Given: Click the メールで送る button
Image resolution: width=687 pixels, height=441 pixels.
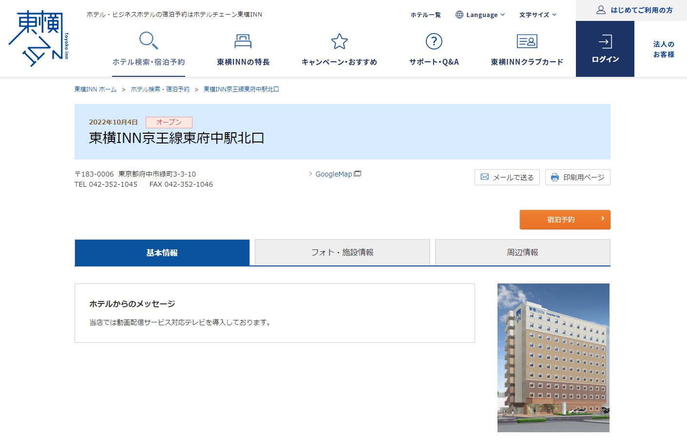Looking at the screenshot, I should (507, 177).
